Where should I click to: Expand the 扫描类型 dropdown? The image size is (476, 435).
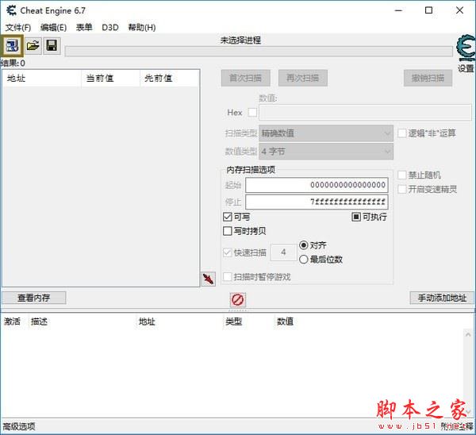(326, 133)
